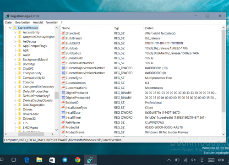The image size is (229, 165).
Task: Select the InstallationType value name
Action: [x=76, y=108]
